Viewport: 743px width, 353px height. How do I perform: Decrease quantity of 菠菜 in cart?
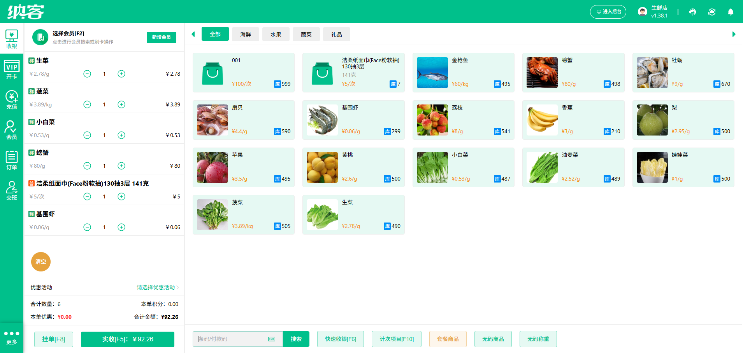pyautogui.click(x=87, y=104)
